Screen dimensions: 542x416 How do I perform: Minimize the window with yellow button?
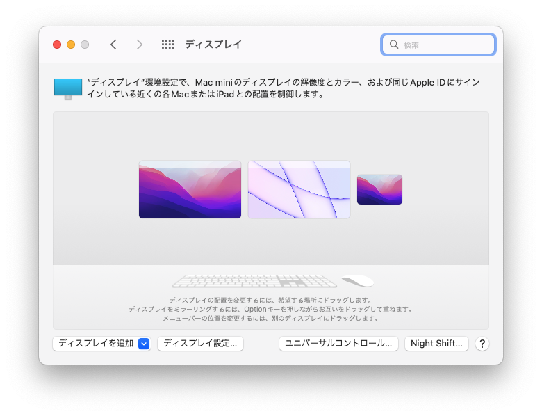71,45
